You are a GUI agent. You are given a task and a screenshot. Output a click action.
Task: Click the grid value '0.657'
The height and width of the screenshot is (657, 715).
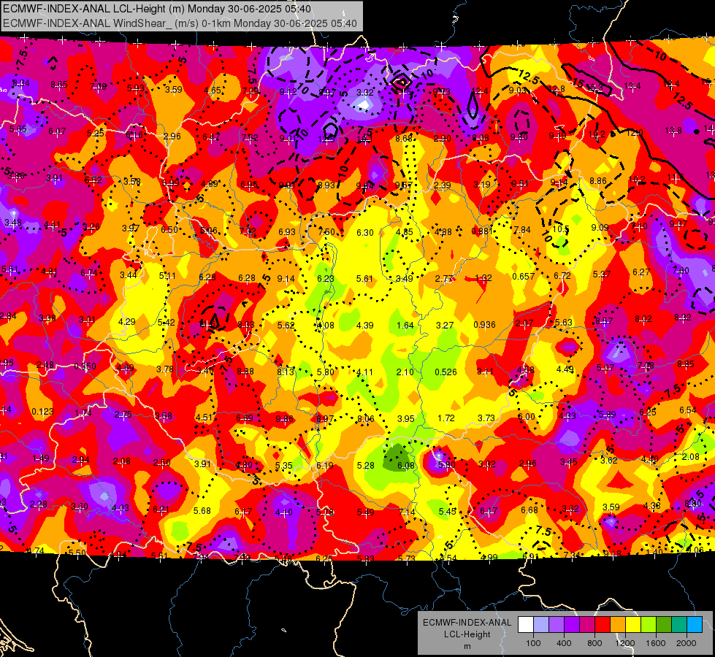524,276
